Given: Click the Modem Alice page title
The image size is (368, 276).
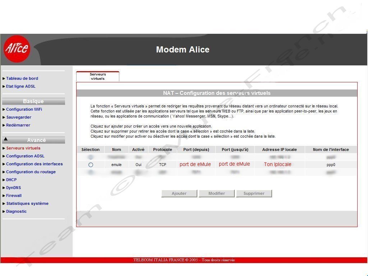Looking at the screenshot, I should click(x=183, y=50).
